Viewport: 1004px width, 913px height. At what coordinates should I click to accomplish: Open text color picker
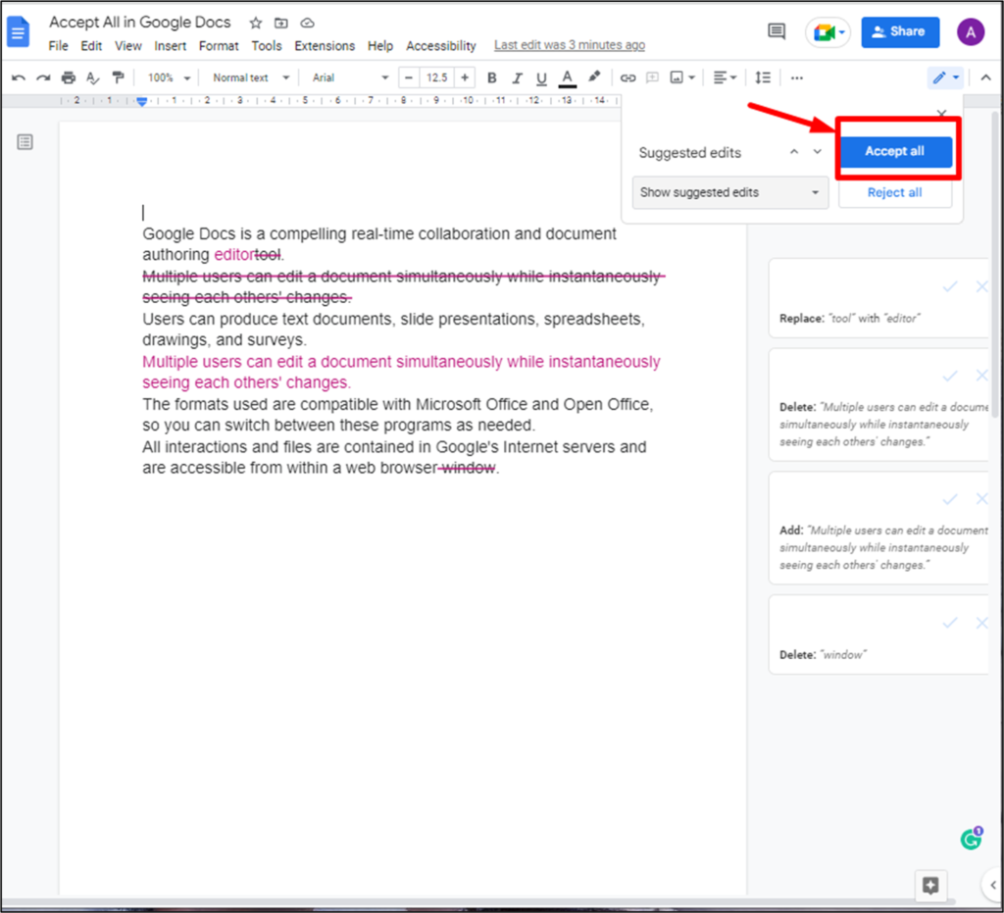tap(567, 78)
